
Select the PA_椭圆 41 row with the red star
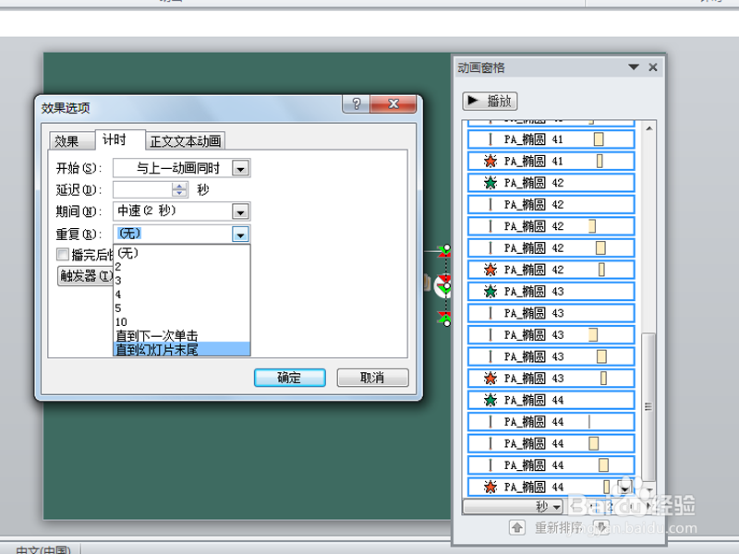point(551,161)
